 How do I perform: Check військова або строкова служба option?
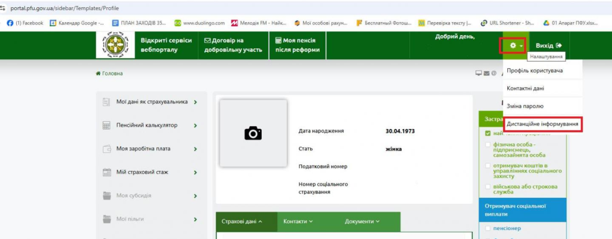click(x=488, y=186)
